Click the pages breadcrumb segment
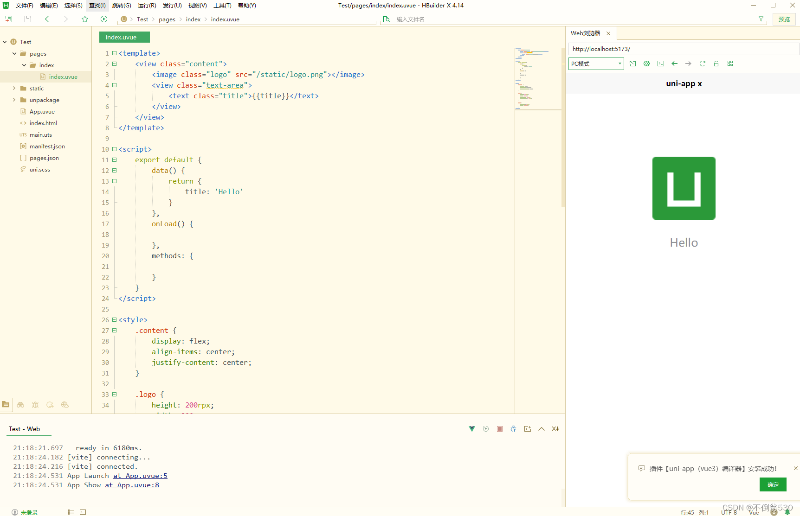 click(167, 19)
